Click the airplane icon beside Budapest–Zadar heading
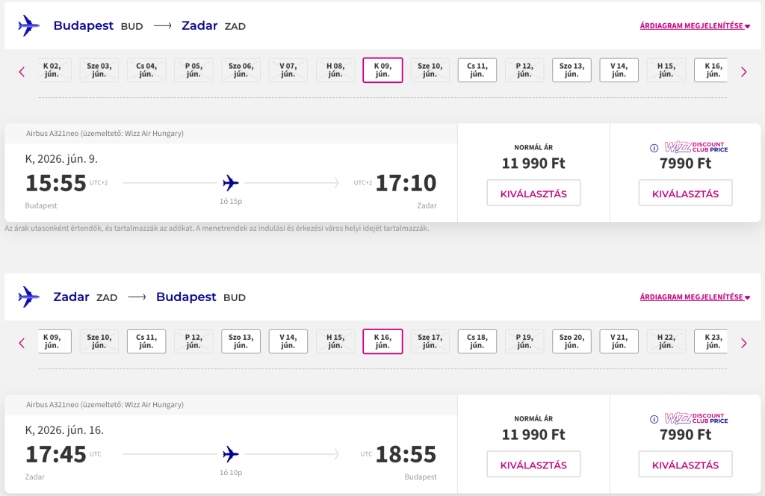This screenshot has width=765, height=496. pyautogui.click(x=28, y=25)
